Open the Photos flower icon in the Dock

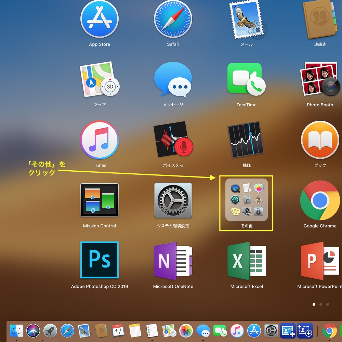tap(186, 331)
